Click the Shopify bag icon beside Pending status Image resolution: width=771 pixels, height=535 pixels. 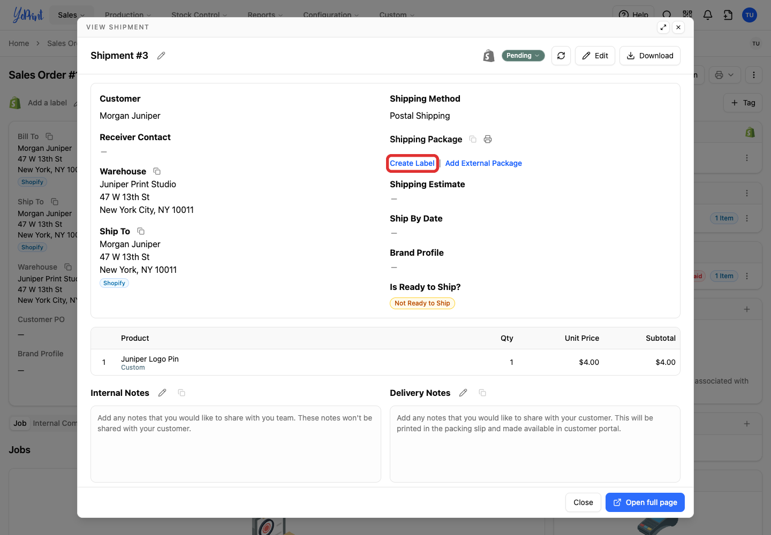click(488, 56)
